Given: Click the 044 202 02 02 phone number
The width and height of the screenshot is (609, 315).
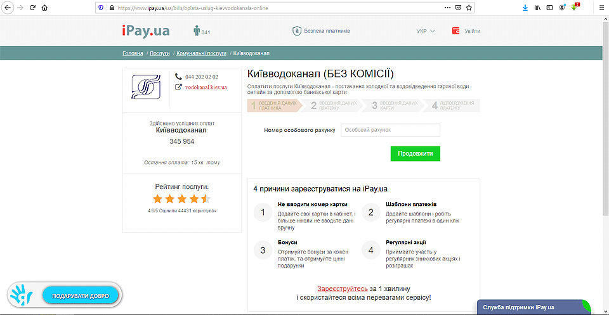Looking at the screenshot, I should click(202, 77).
